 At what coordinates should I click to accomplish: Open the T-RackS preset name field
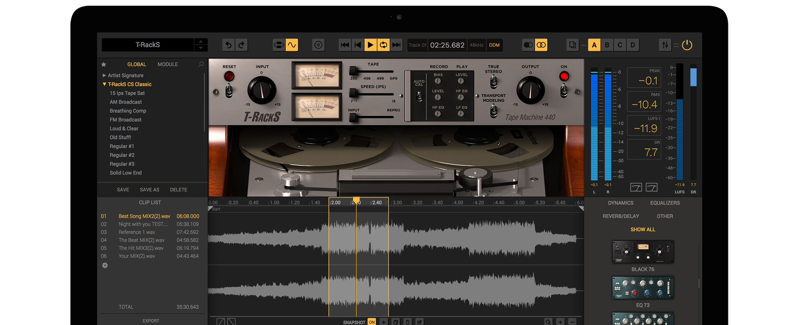148,45
